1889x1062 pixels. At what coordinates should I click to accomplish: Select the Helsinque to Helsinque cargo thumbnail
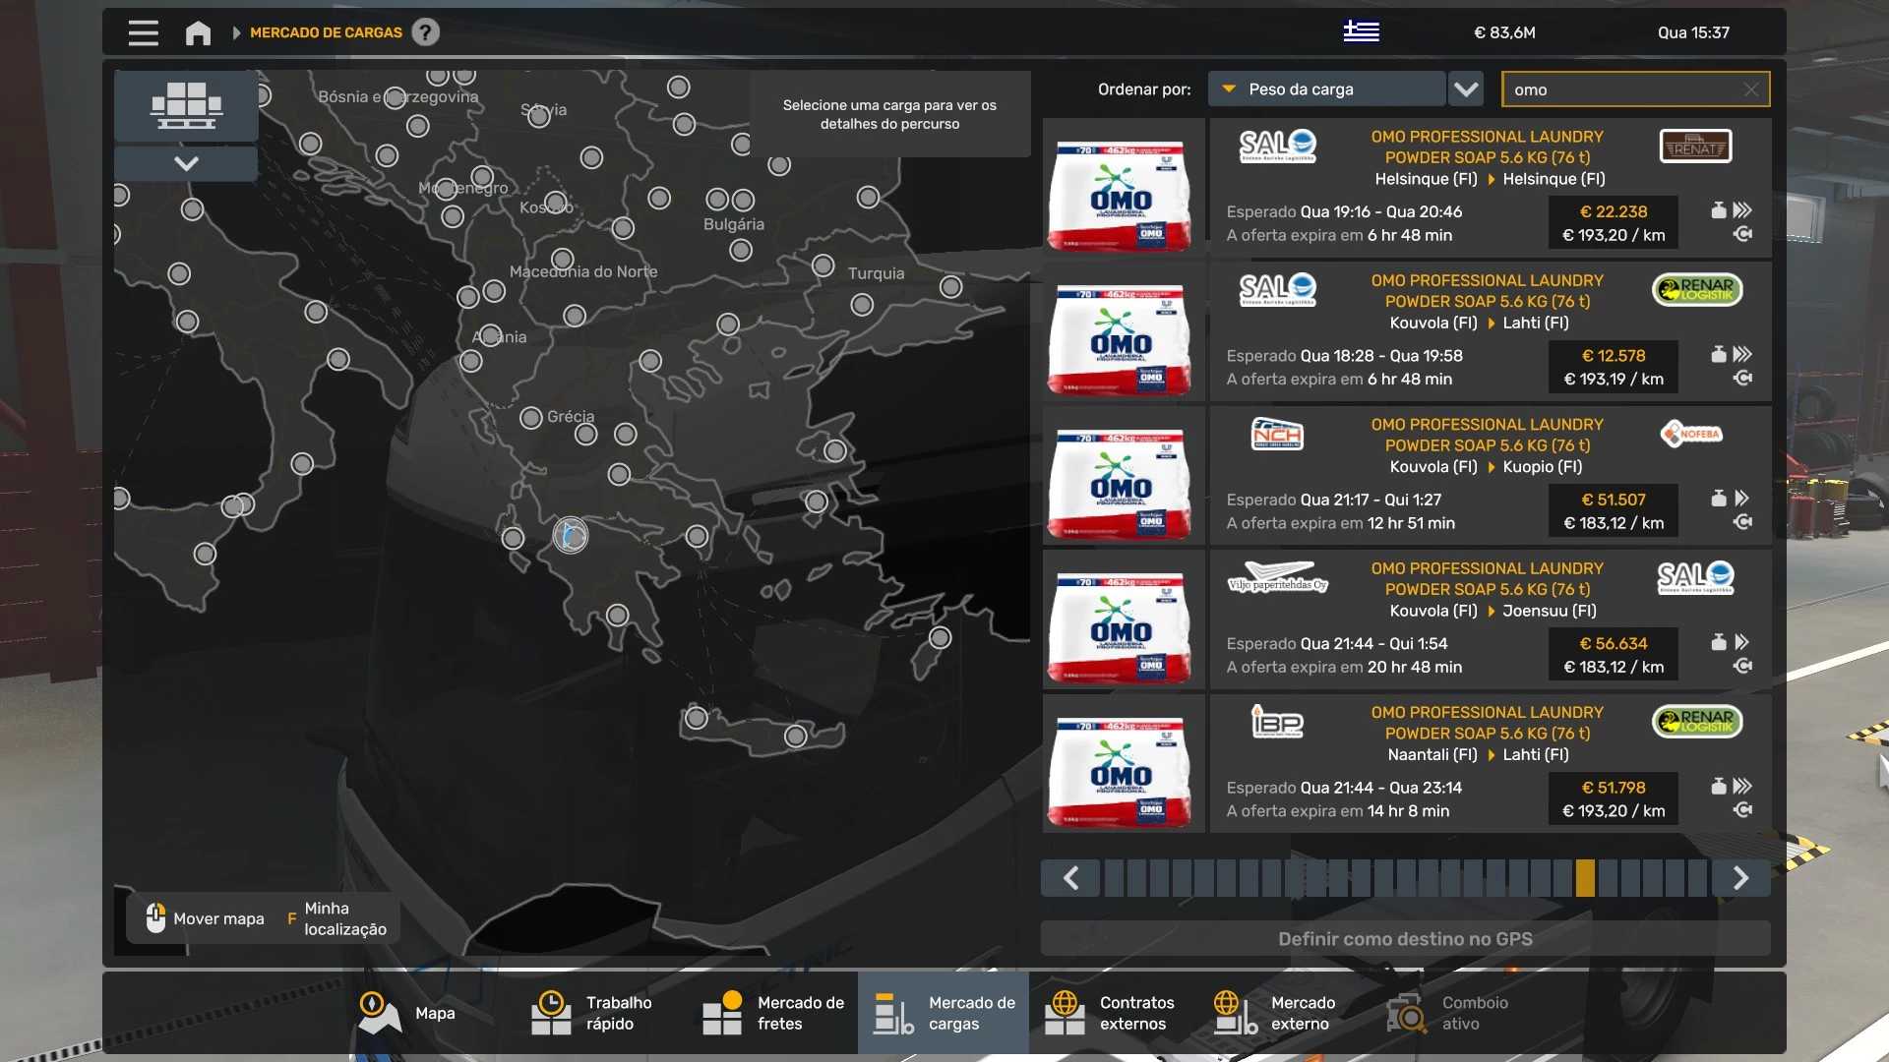tap(1123, 187)
